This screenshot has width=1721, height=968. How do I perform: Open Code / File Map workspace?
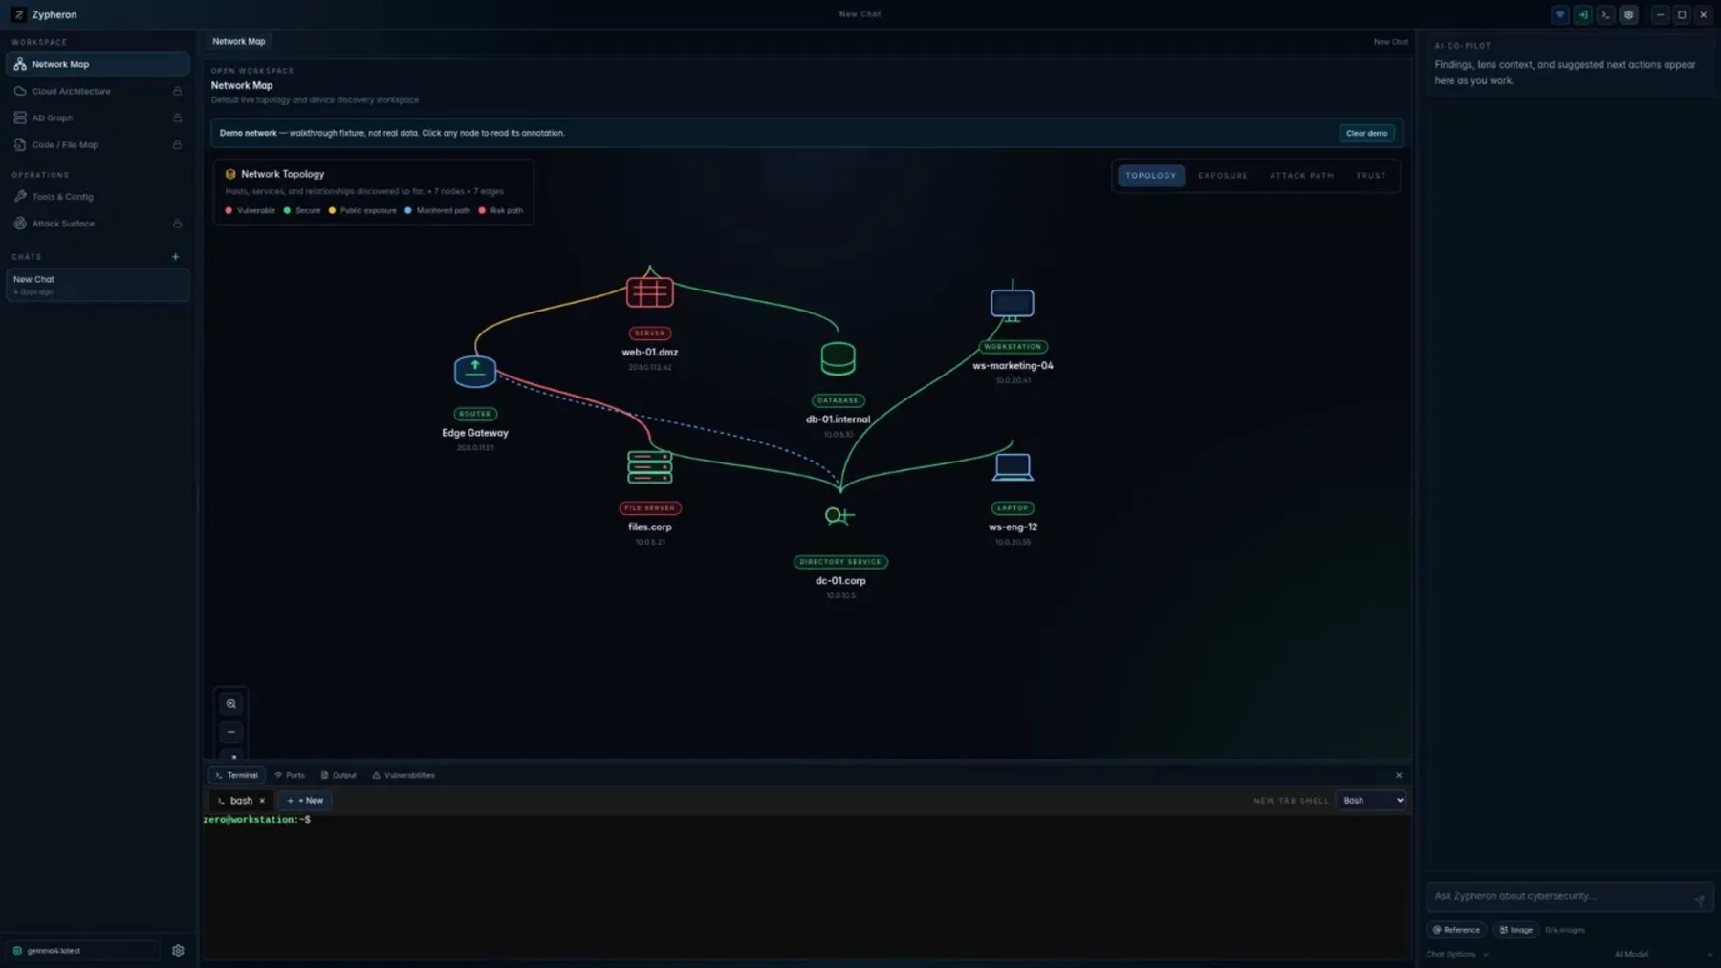click(x=98, y=144)
